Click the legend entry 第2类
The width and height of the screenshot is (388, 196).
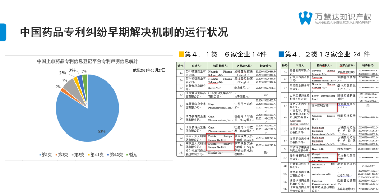(x=61, y=154)
